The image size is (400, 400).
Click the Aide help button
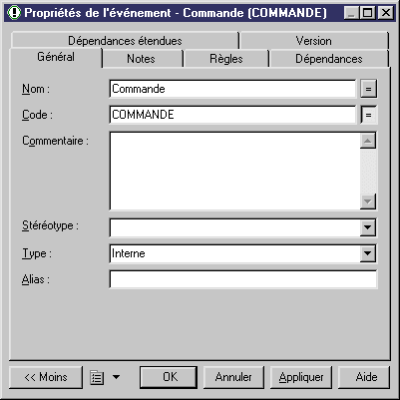(364, 377)
